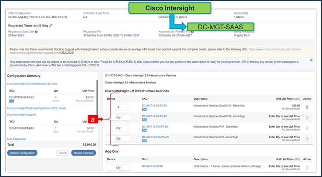This screenshot has height=177, width=322.
Task: Select DC-MGT-IS-SAAS-ES SKU in Configuration Summary
Action: click(22, 97)
